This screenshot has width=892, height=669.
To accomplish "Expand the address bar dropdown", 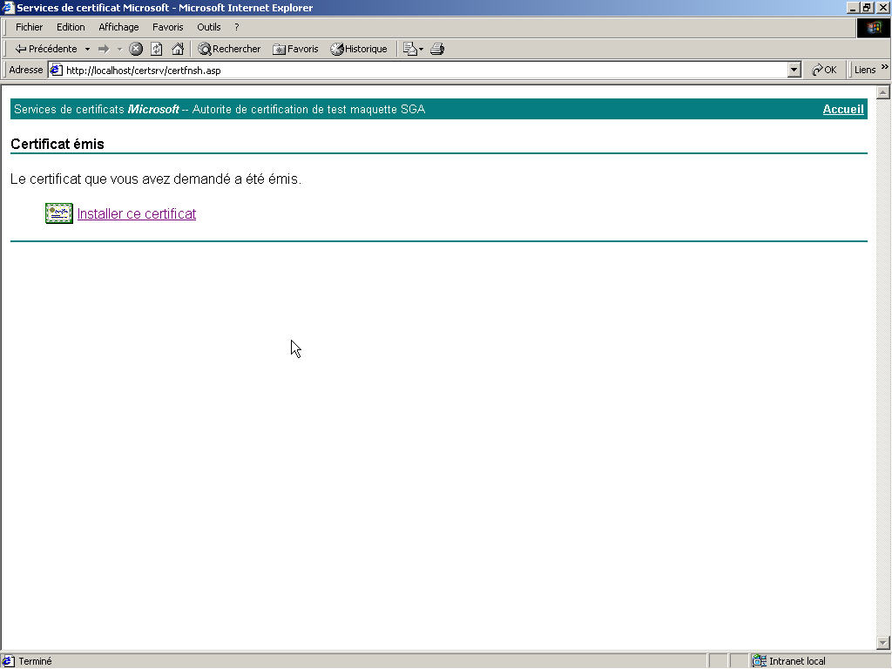I will [x=794, y=70].
